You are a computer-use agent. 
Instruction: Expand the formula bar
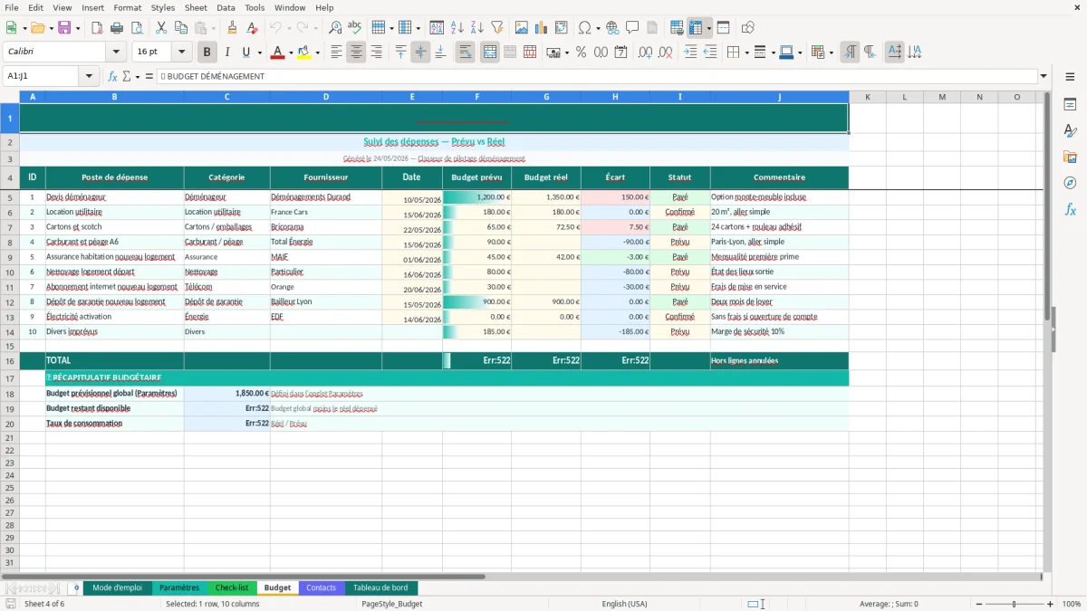pos(1044,76)
